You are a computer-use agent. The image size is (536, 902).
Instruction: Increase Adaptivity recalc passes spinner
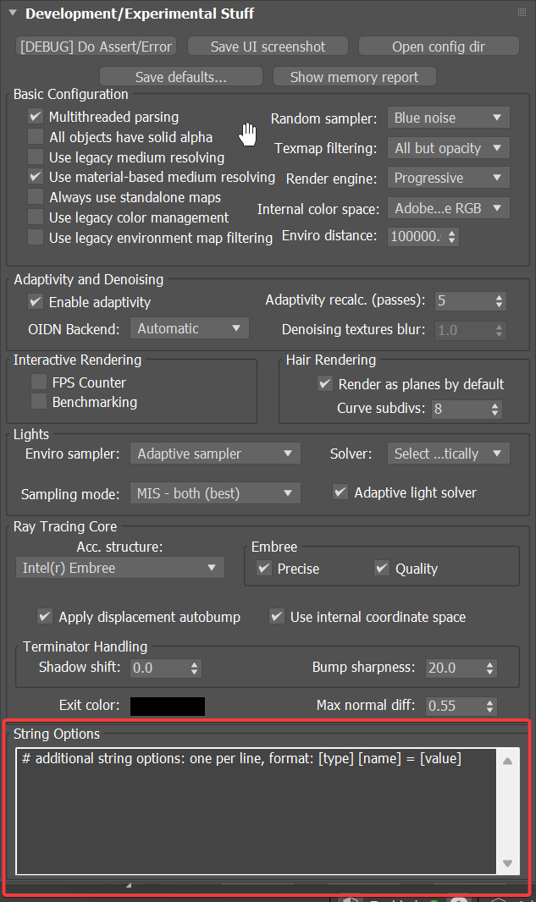click(x=500, y=296)
